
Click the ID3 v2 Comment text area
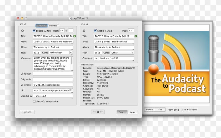[52, 63]
